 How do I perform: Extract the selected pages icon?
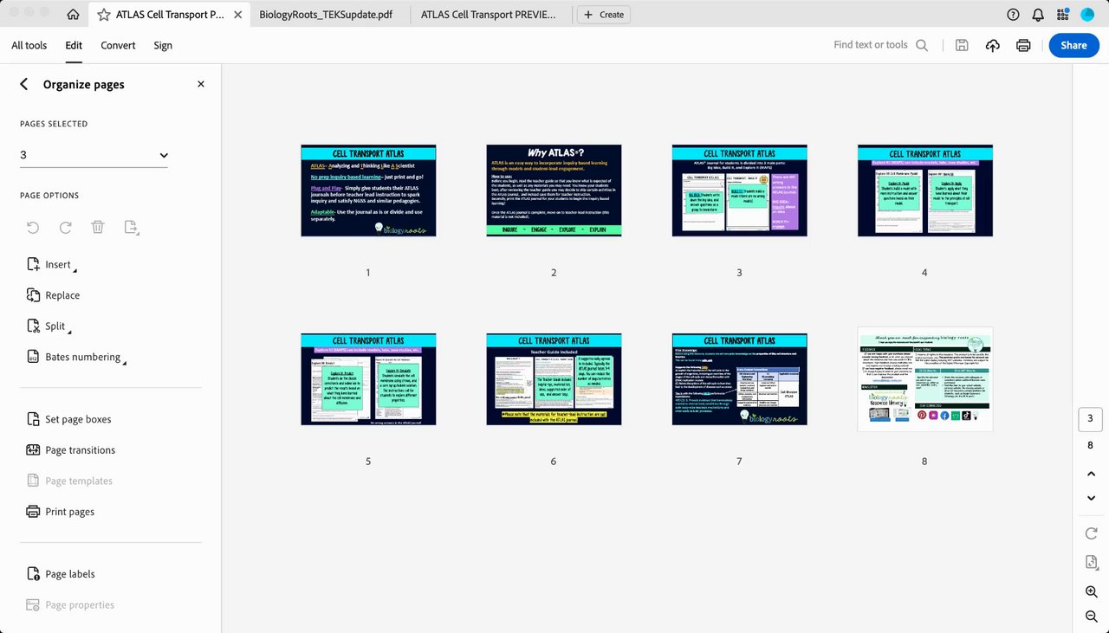click(131, 227)
